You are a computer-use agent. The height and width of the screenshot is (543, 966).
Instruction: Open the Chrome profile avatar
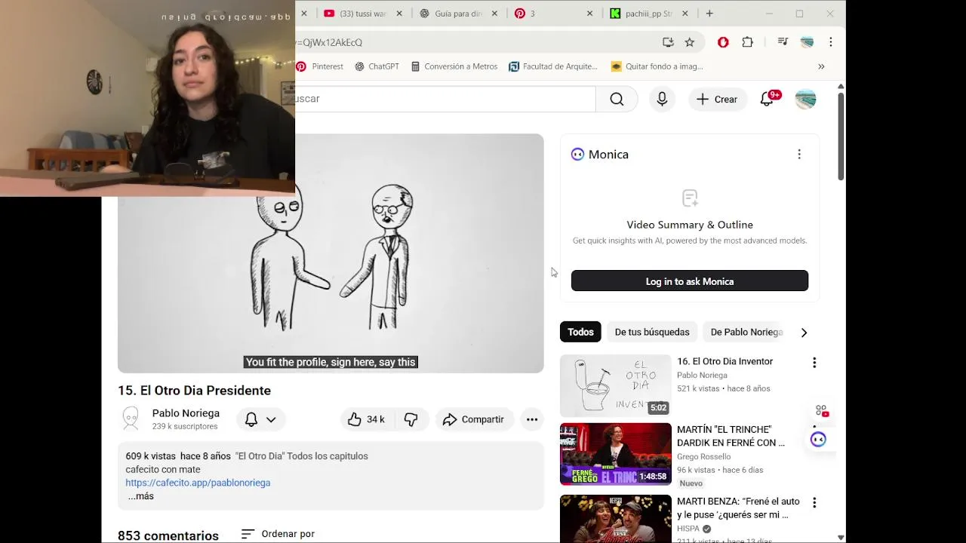click(x=807, y=42)
